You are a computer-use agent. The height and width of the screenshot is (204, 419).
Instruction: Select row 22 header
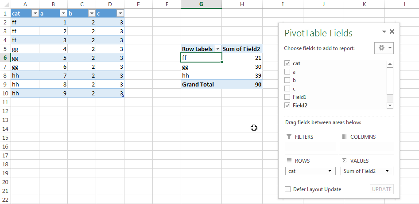(x=5, y=200)
